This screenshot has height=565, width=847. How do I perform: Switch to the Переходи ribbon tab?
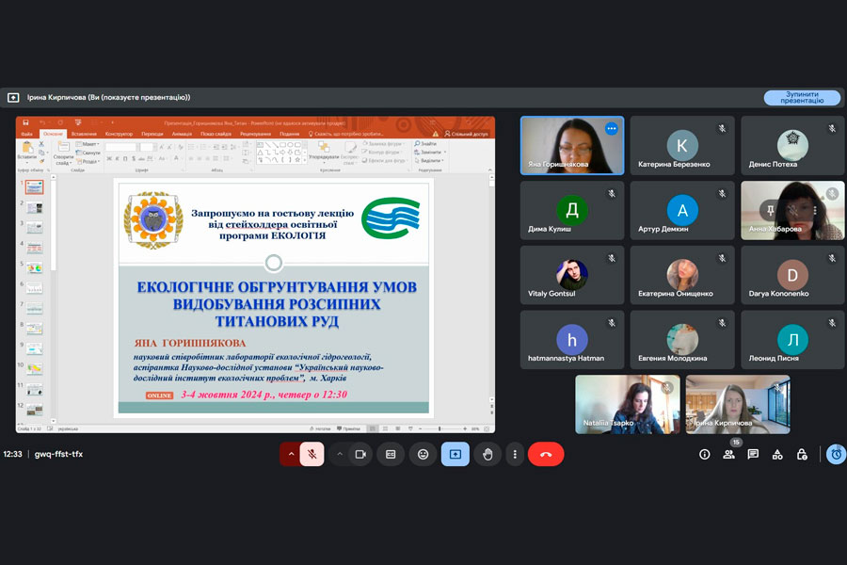pos(152,134)
